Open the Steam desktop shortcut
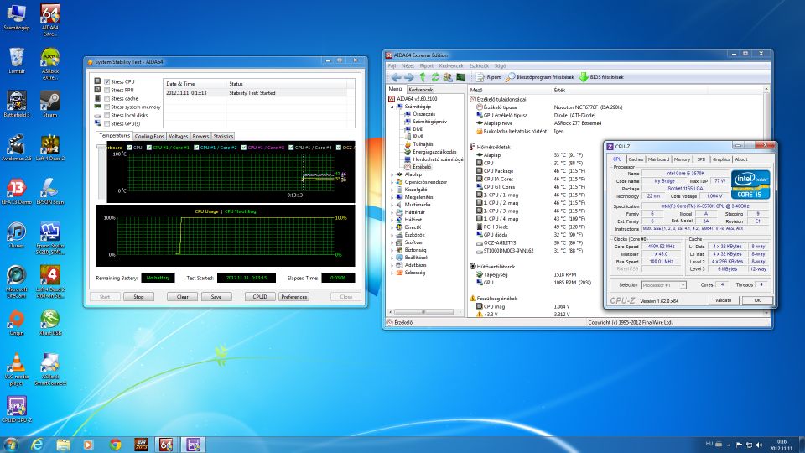Image resolution: width=805 pixels, height=453 pixels. [49, 102]
